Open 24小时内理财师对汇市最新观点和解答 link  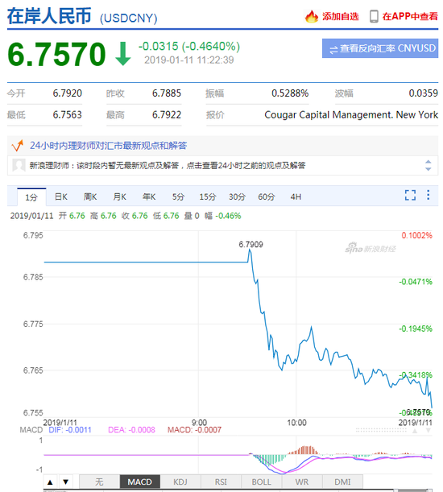[108, 146]
